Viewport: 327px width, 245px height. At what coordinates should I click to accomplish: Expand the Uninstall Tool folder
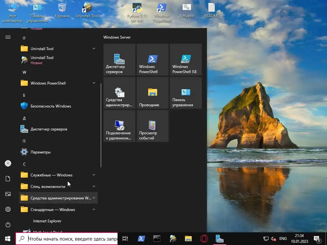pos(59,48)
